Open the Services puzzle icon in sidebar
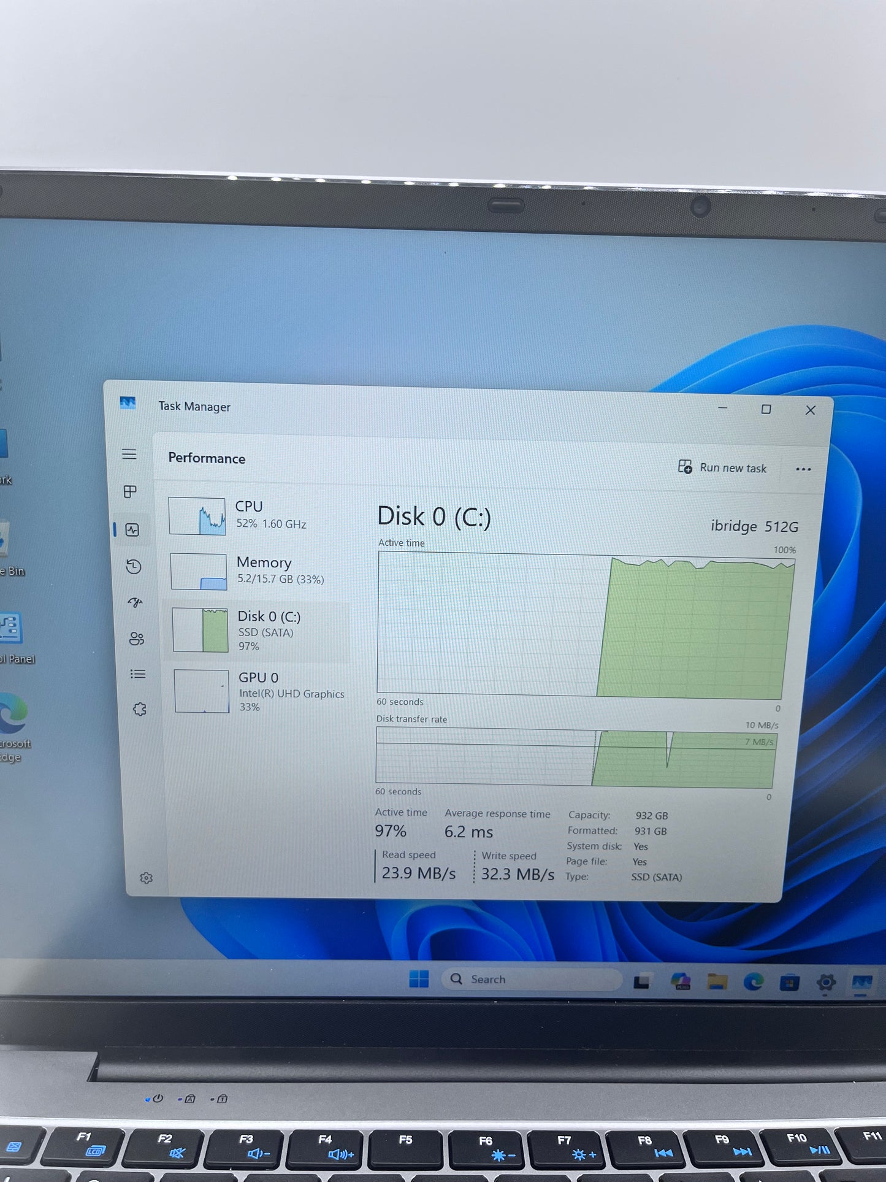This screenshot has height=1182, width=886. (x=140, y=709)
